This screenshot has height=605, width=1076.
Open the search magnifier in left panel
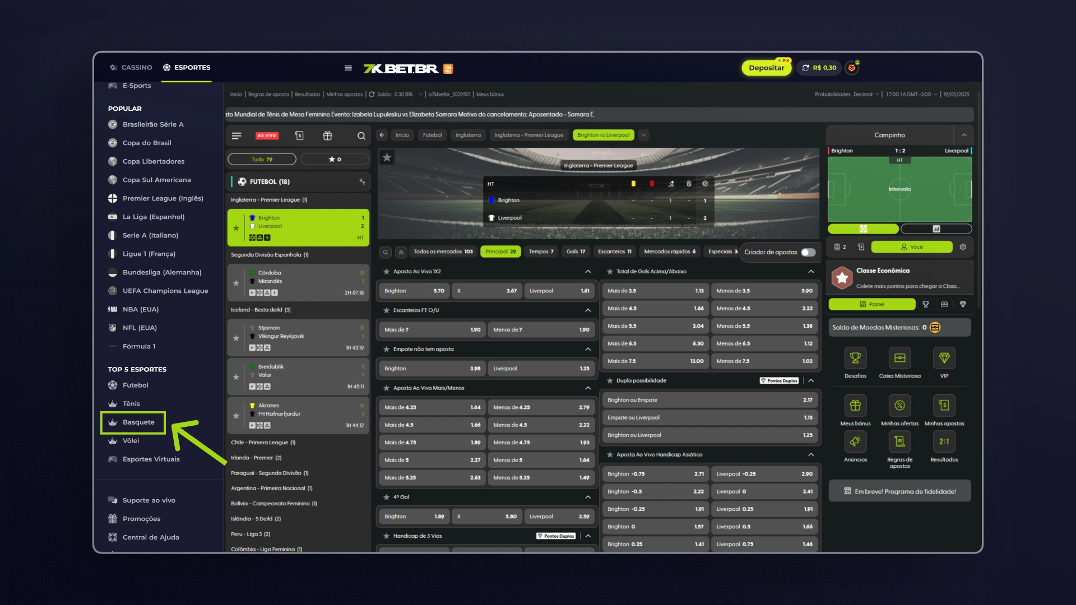click(361, 136)
